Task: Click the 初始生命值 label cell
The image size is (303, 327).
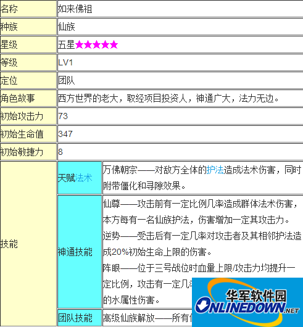Action: pyautogui.click(x=28, y=134)
